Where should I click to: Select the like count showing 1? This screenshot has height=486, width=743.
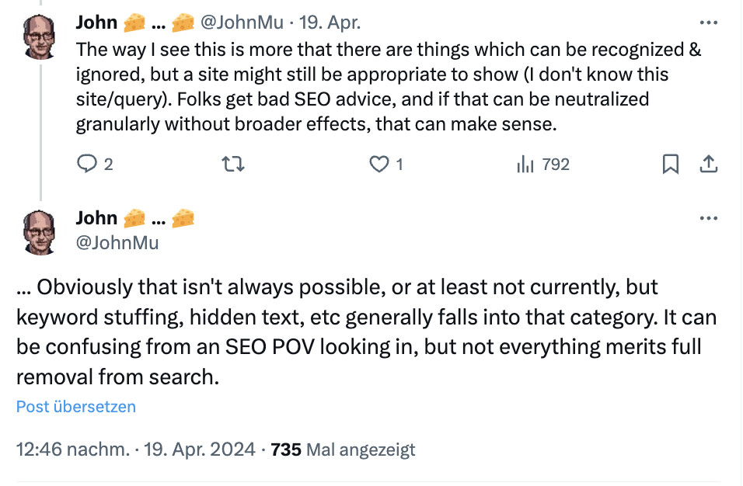397,164
